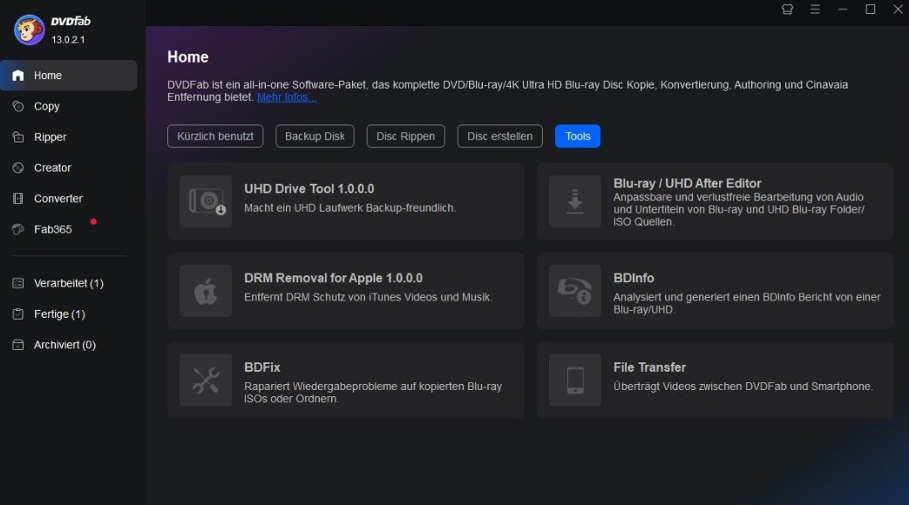The width and height of the screenshot is (909, 505).
Task: Click the DRM Removal for Apple 1.0.0.0 title
Action: (x=333, y=278)
